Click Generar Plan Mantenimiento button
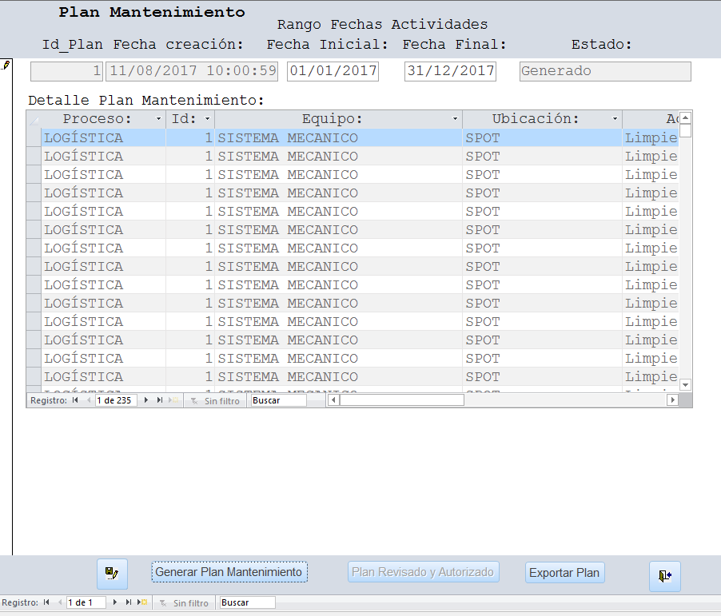Screen dimensions: 721x616 click(229, 572)
